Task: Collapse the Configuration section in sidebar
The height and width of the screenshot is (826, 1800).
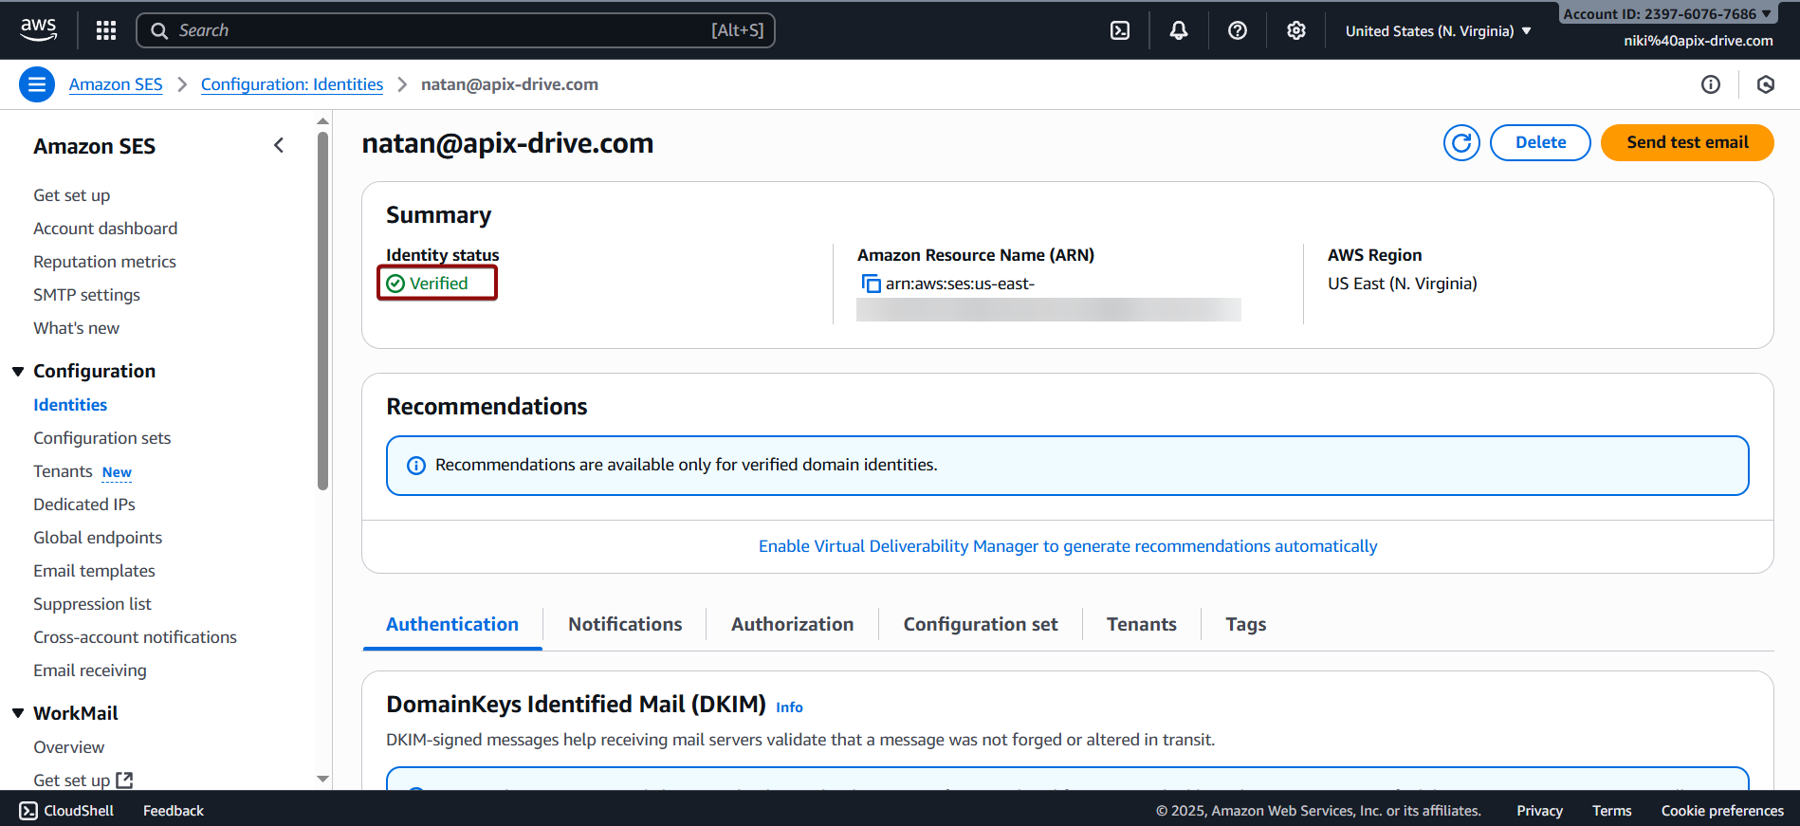Action: pos(18,372)
